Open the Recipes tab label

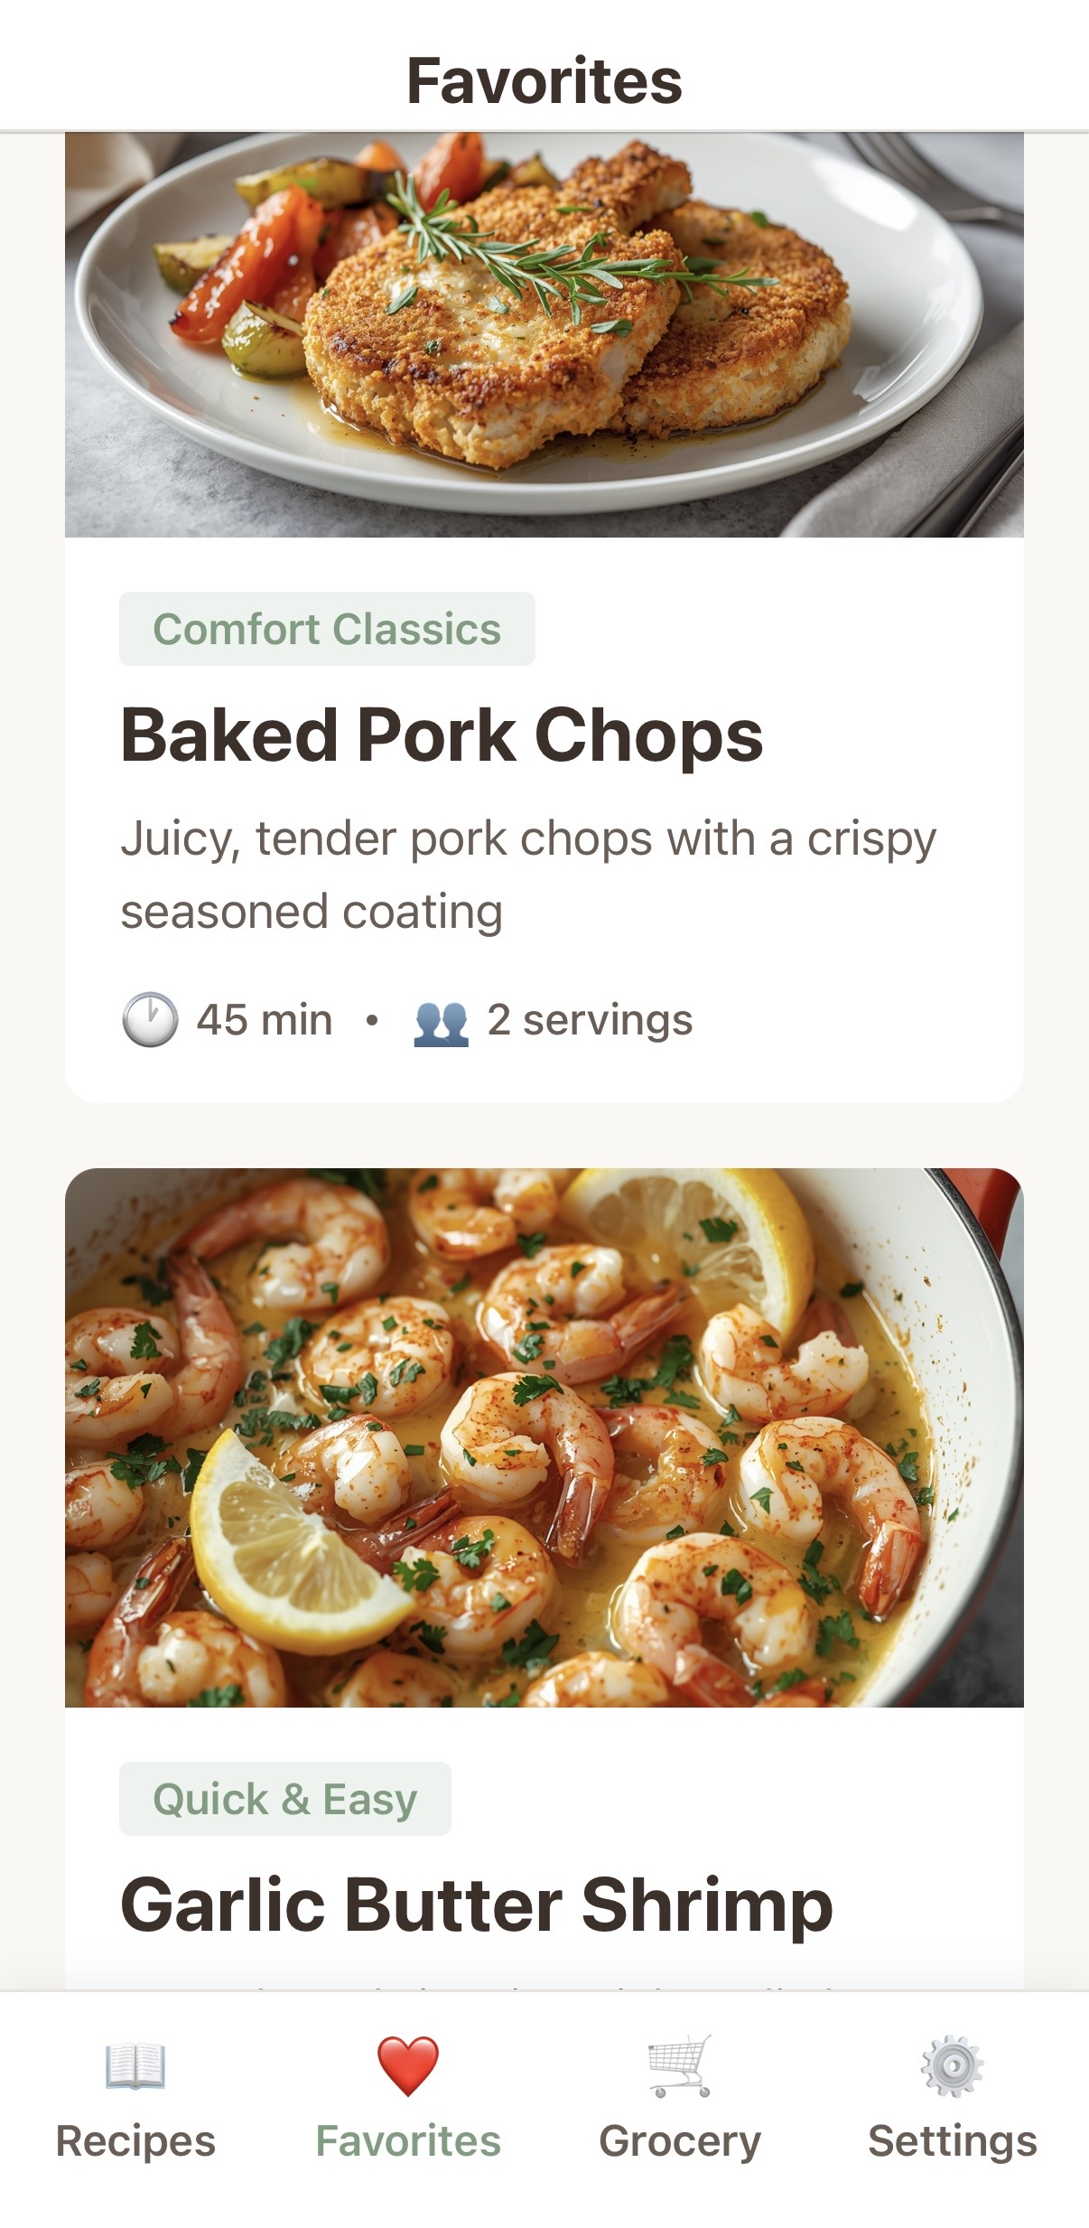point(135,2141)
